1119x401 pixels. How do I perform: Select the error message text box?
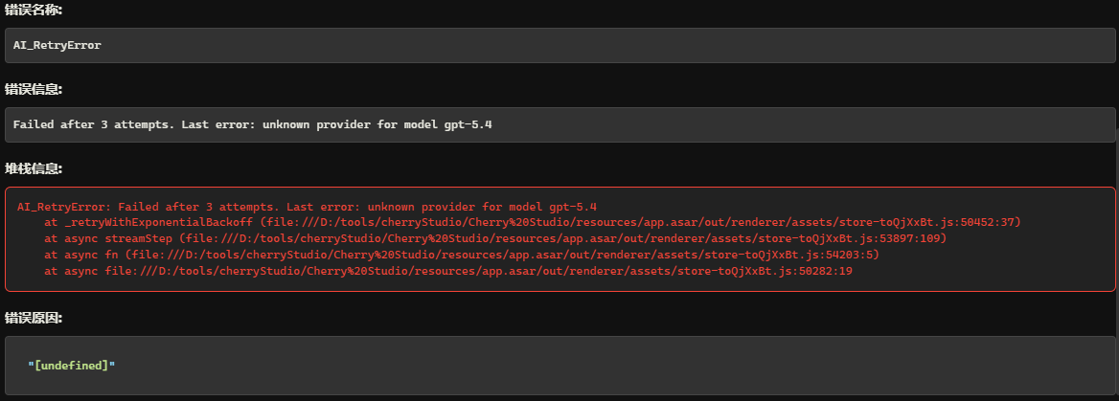coord(559,124)
